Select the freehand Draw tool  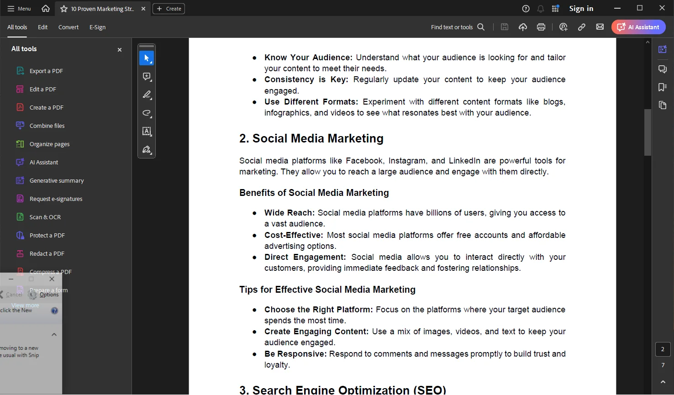click(147, 113)
